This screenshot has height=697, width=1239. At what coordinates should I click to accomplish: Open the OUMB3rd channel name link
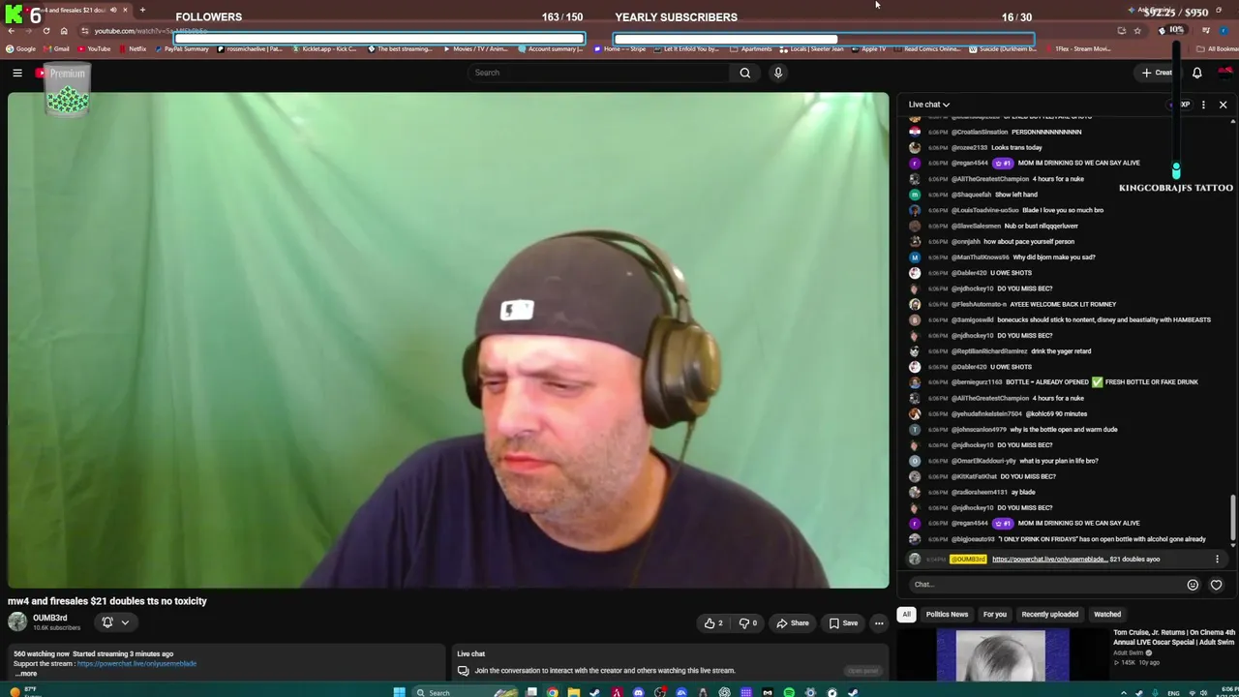[50, 618]
